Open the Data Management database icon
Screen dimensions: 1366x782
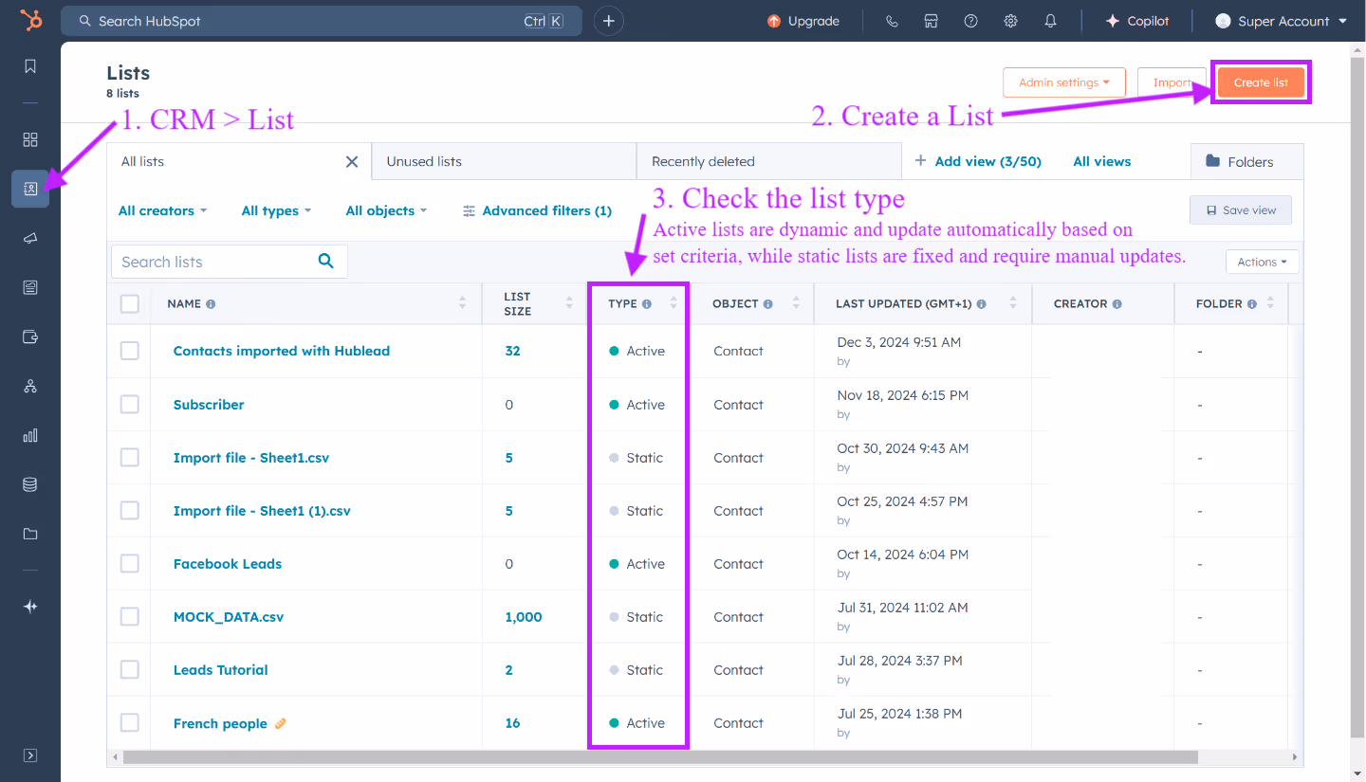tap(29, 484)
